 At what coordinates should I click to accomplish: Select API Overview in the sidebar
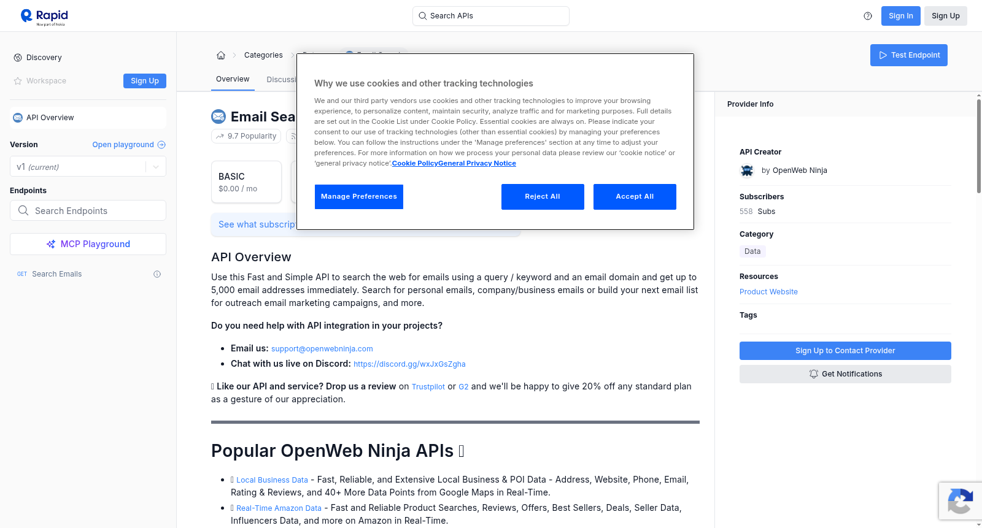point(88,118)
